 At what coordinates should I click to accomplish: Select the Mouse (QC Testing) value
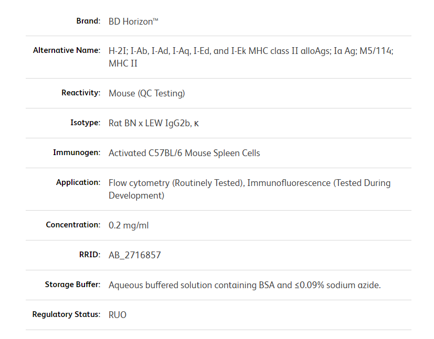(146, 93)
